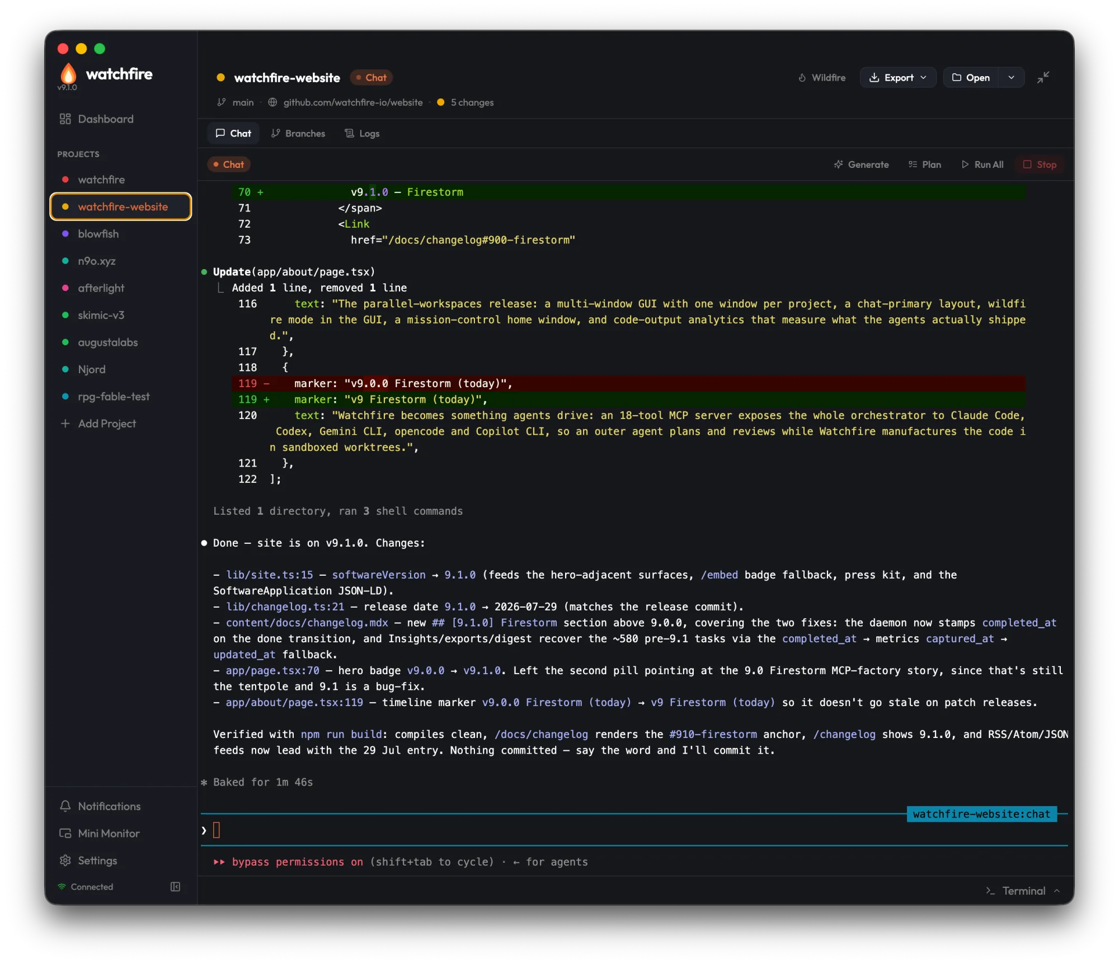Select the skimic-v3 project

tap(121, 315)
